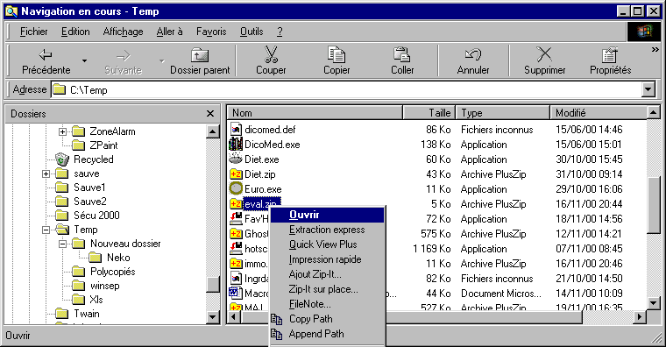The image size is (666, 347).
Task: Open the Fichier menu
Action: [x=33, y=32]
